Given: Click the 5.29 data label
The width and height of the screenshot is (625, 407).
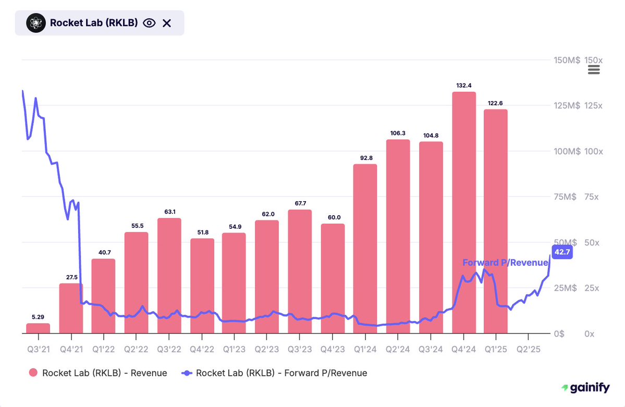Looking at the screenshot, I should click(x=38, y=317).
